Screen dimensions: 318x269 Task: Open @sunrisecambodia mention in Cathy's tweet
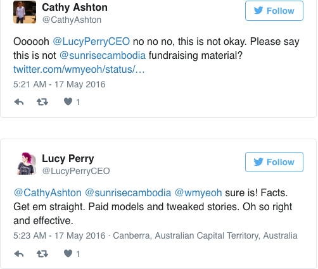pyautogui.click(x=103, y=56)
